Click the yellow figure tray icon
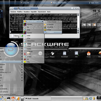The height and width of the screenshot is (101, 101). (x=94, y=98)
